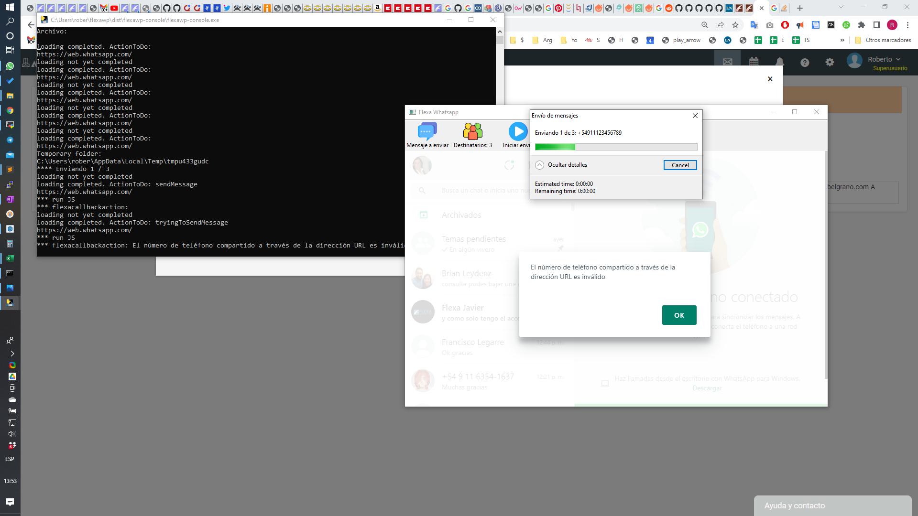Open the Otros marcadores bookmarks folder
Viewport: 918px width, 516px height.
coord(883,40)
